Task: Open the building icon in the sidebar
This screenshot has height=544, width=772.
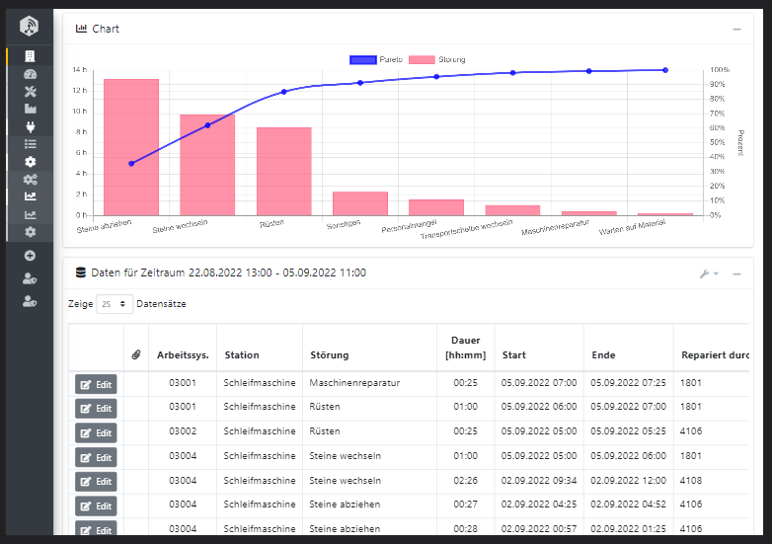Action: [30, 56]
